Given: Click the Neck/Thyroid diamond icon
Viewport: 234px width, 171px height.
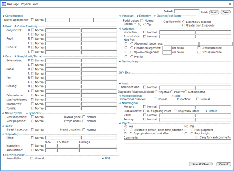Looking at the screenshot, I should click(3, 113).
